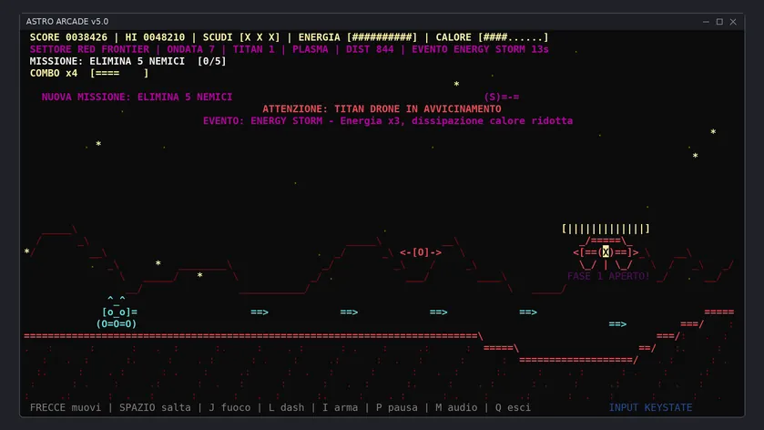Click the ENERGIA gauge in the status line
Viewport: 764px width, 430px height.
(x=358, y=37)
